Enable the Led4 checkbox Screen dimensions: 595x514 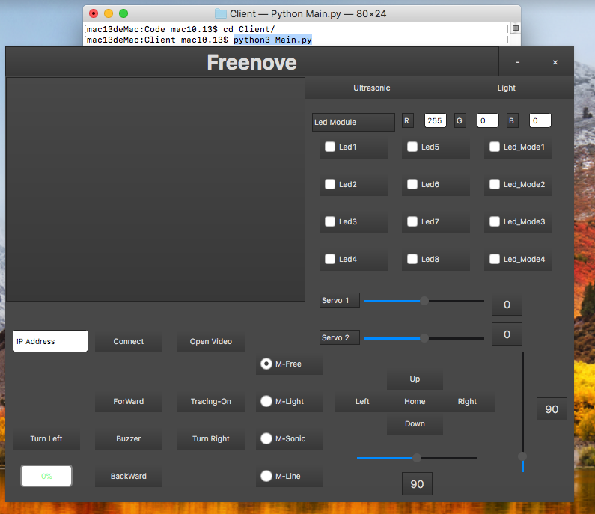(330, 259)
